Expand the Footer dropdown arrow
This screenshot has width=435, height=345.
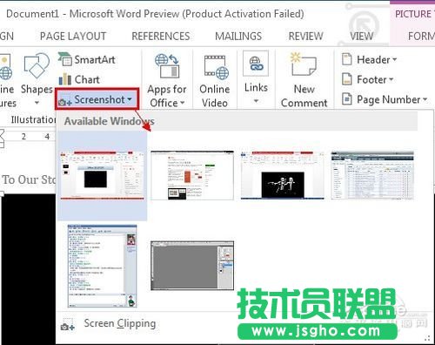pyautogui.click(x=391, y=79)
